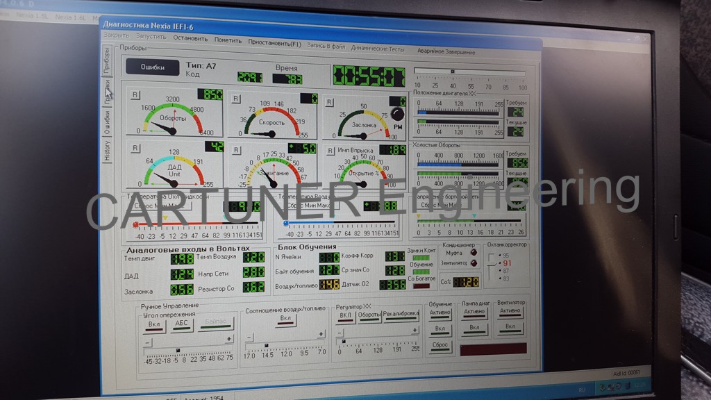Click the Угол опережения slider track
This screenshot has height=400, width=711.
[x=188, y=351]
